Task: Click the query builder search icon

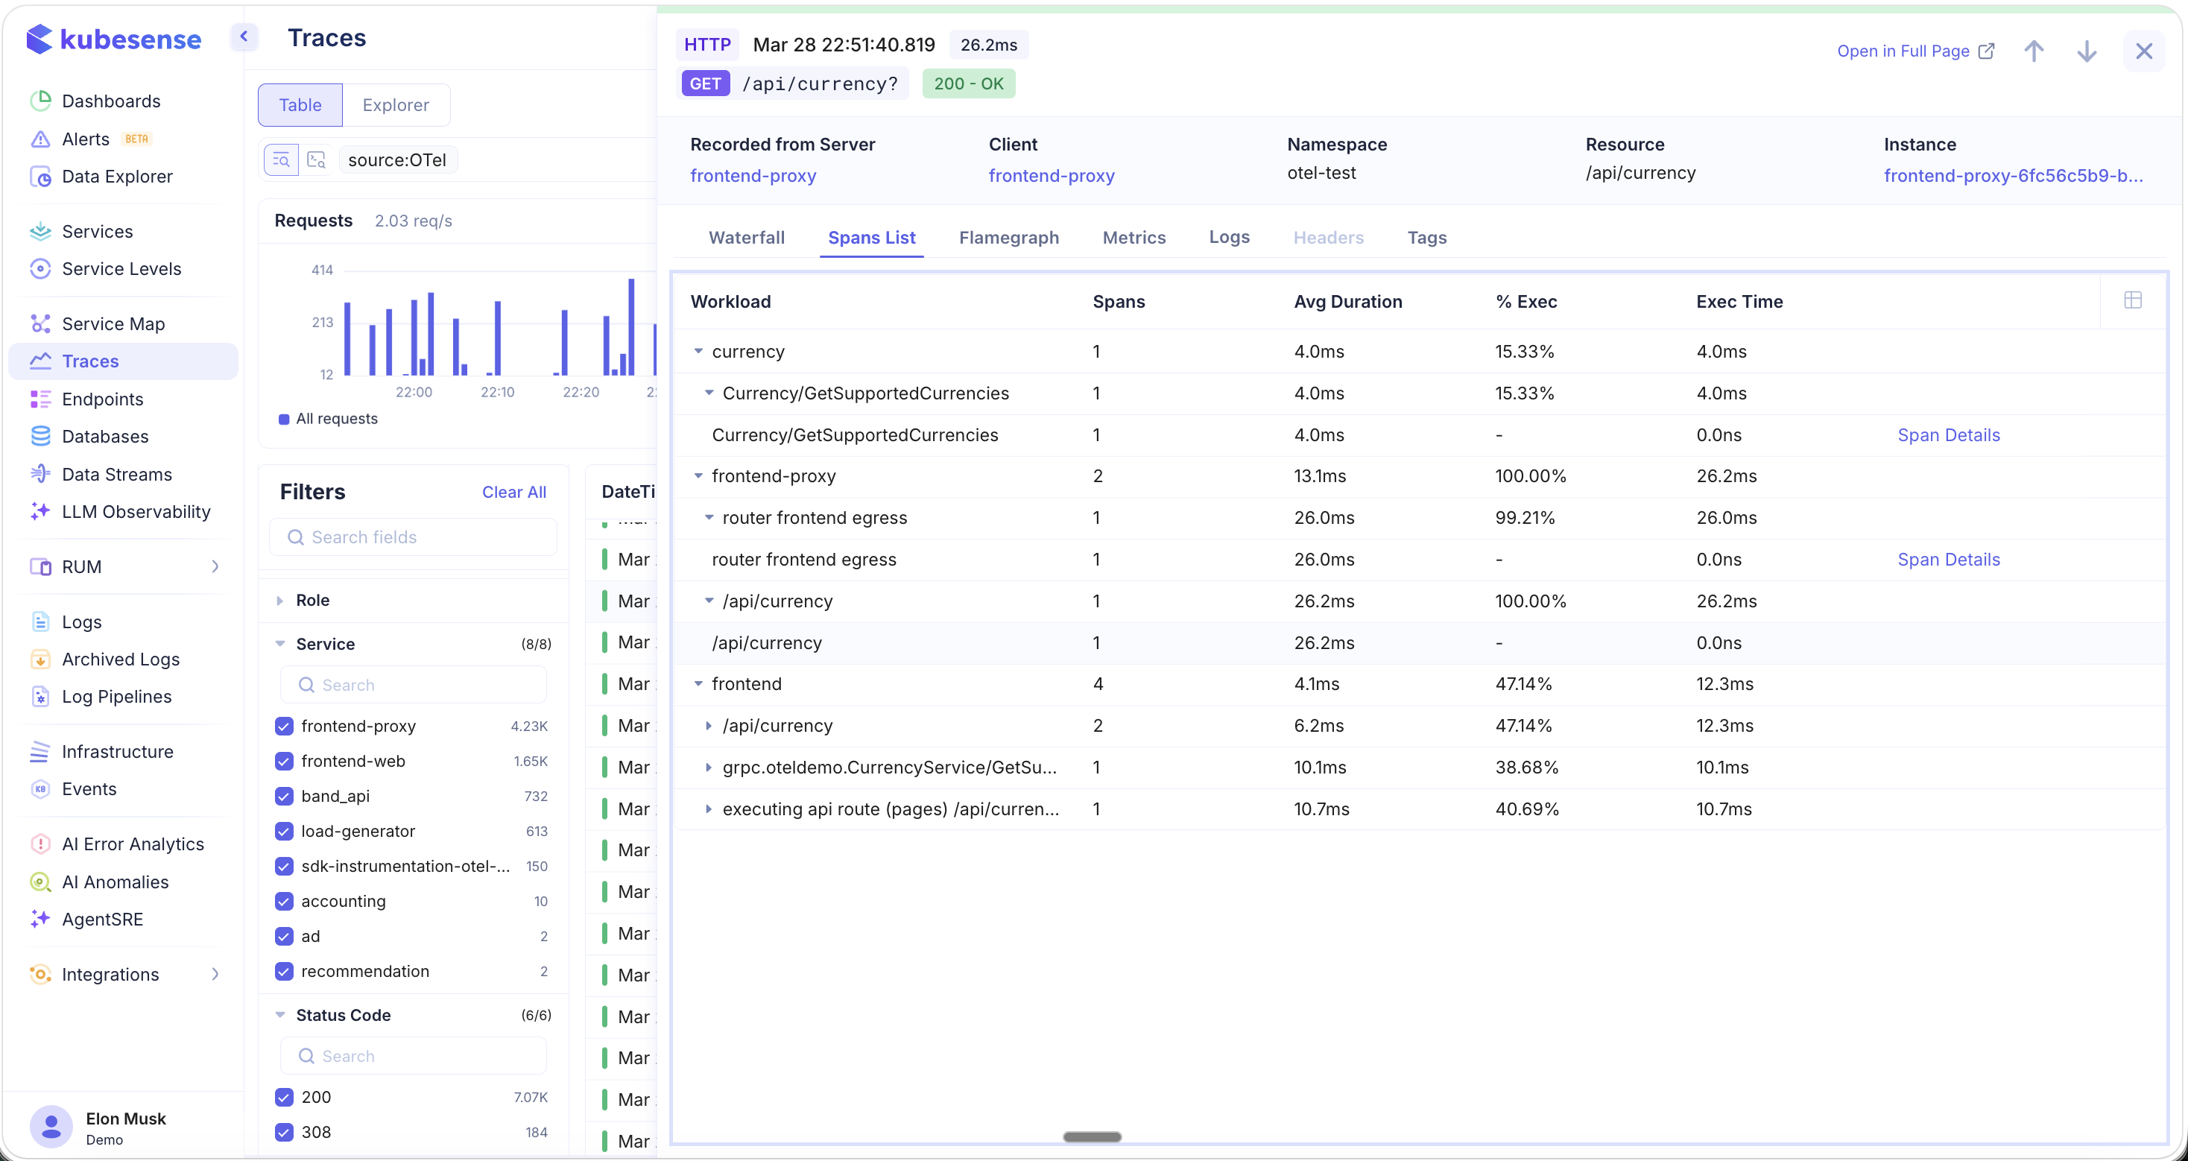Action: tap(281, 159)
